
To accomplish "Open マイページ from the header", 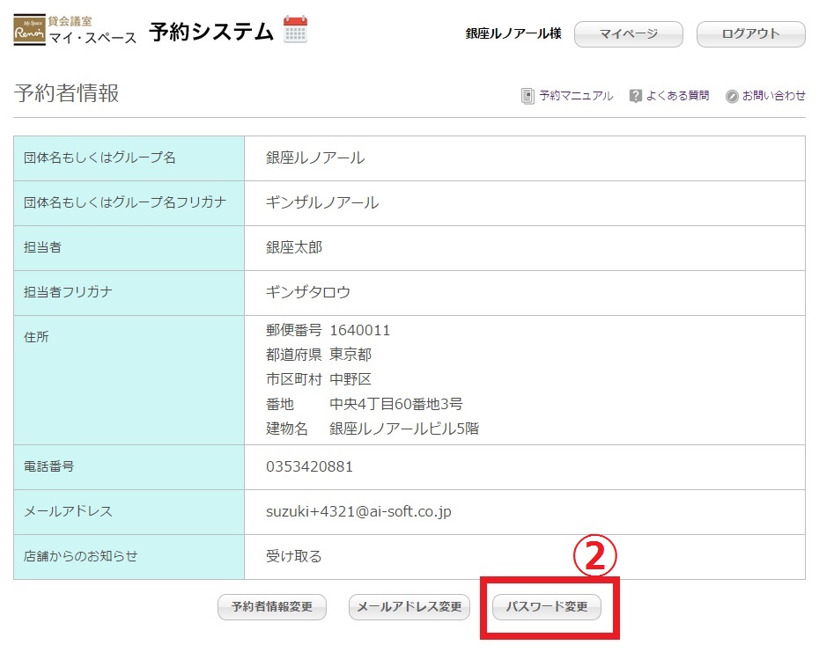I will click(628, 34).
